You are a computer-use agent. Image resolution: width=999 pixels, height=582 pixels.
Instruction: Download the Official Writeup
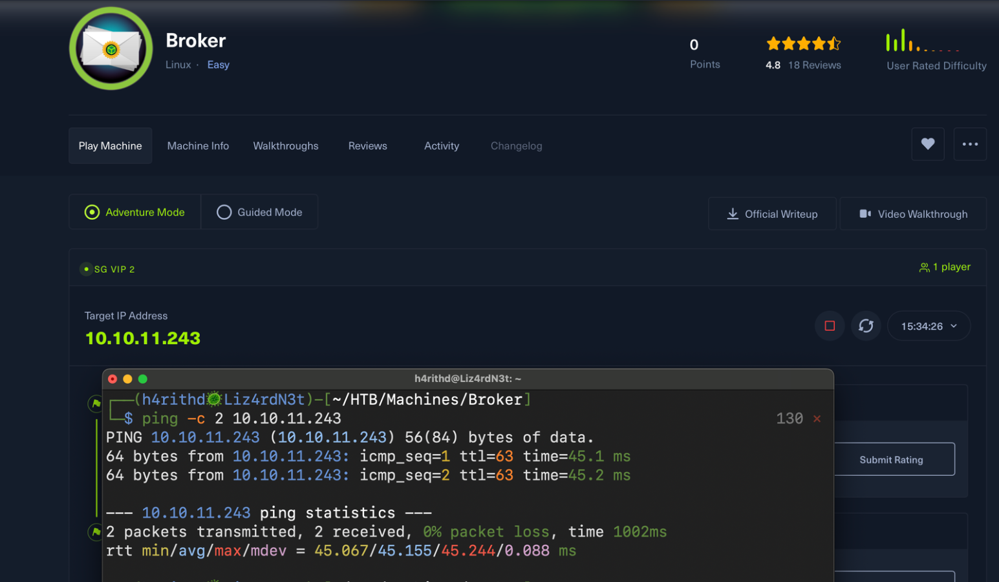click(772, 214)
